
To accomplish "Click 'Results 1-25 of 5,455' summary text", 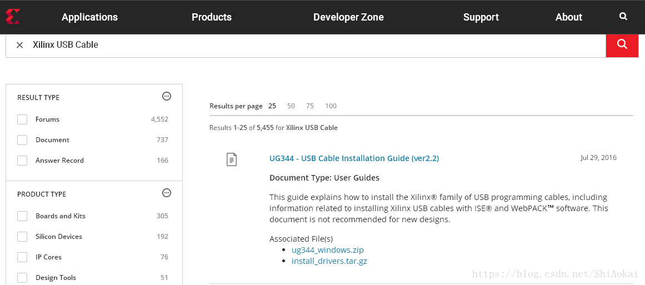I will [x=242, y=128].
